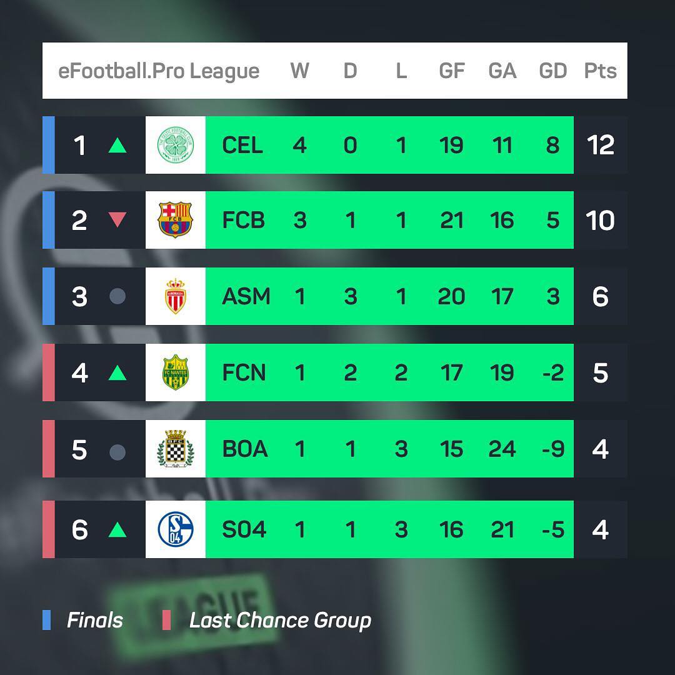The image size is (675, 675).
Task: Click red down arrow beside rank 2
Action: tap(117, 220)
